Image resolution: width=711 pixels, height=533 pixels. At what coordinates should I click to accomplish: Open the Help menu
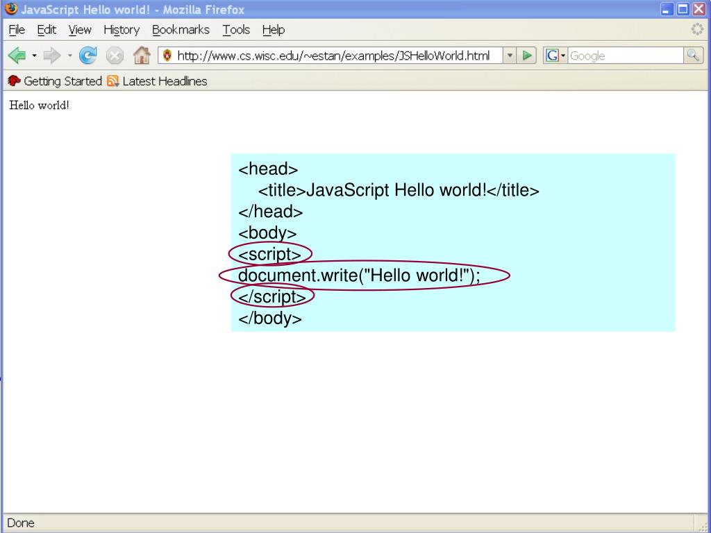[274, 30]
